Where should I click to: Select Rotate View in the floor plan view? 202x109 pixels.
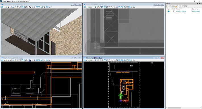click(x=107, y=60)
